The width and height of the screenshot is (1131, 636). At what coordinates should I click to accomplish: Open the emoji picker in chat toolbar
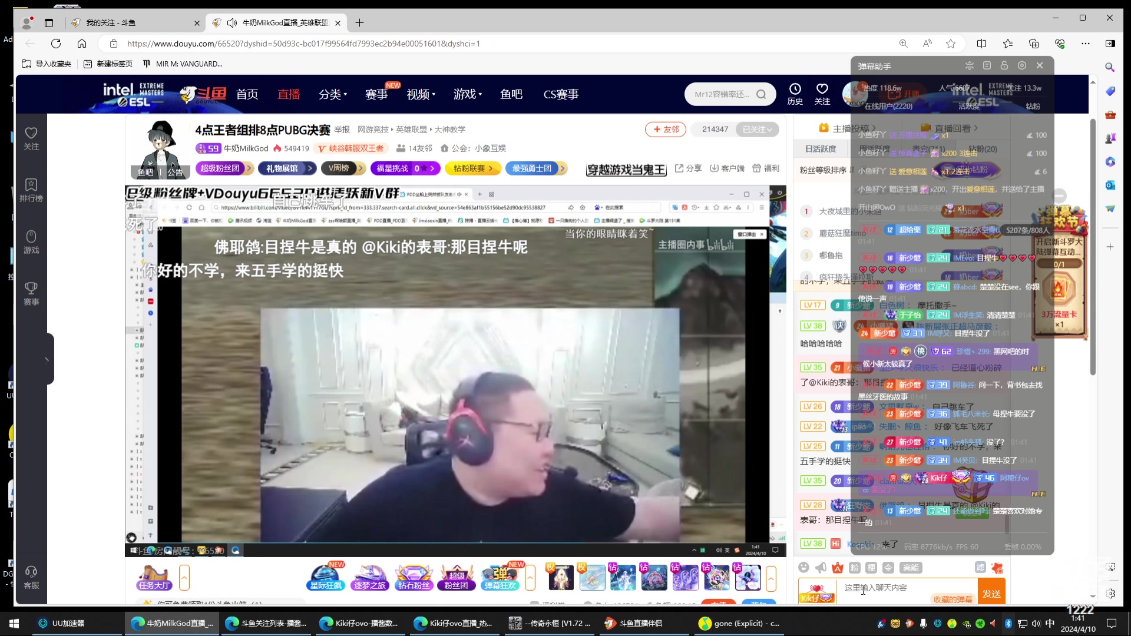coord(803,567)
